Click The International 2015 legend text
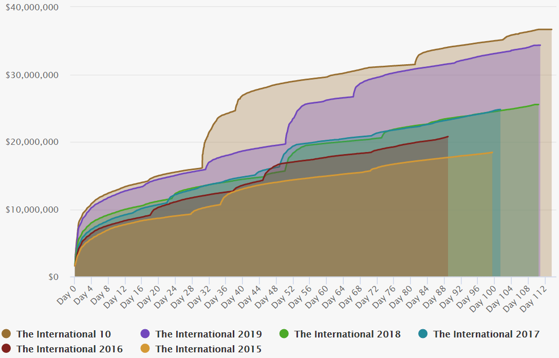The height and width of the screenshot is (358, 559). coord(208,349)
